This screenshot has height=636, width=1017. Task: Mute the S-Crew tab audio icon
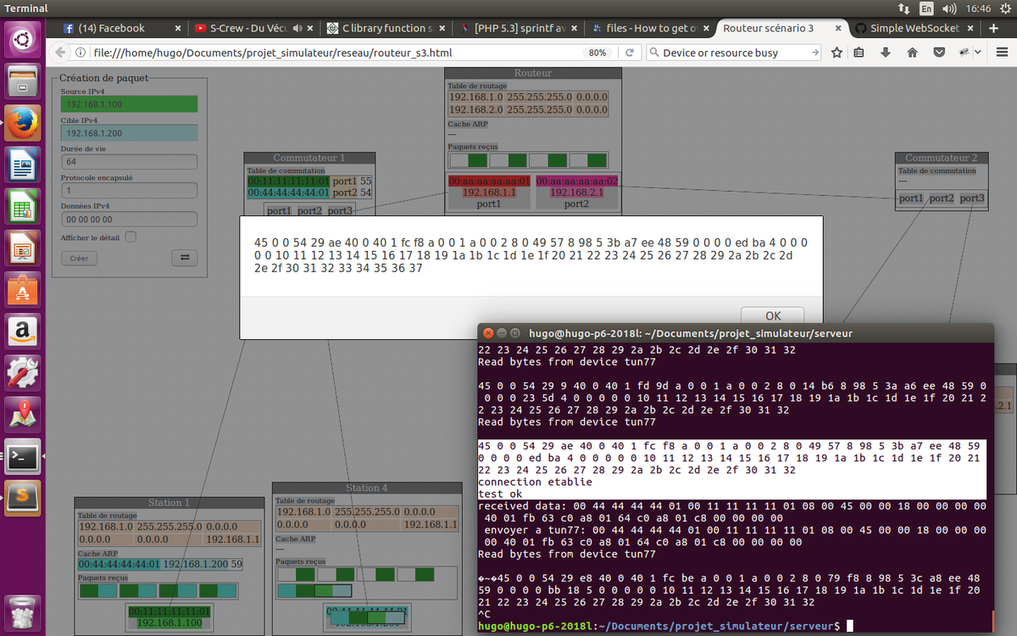(x=297, y=28)
